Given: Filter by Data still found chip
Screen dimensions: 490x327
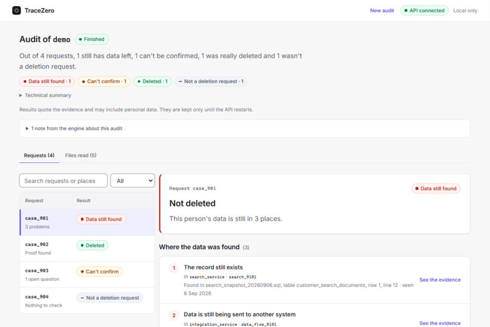Looking at the screenshot, I should [47, 81].
